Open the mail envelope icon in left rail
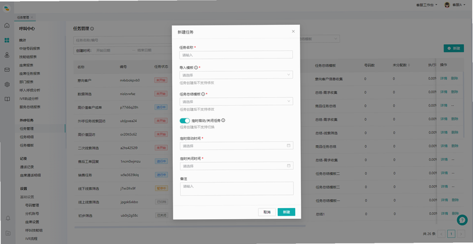This screenshot has height=244, width=473. pos(7,70)
